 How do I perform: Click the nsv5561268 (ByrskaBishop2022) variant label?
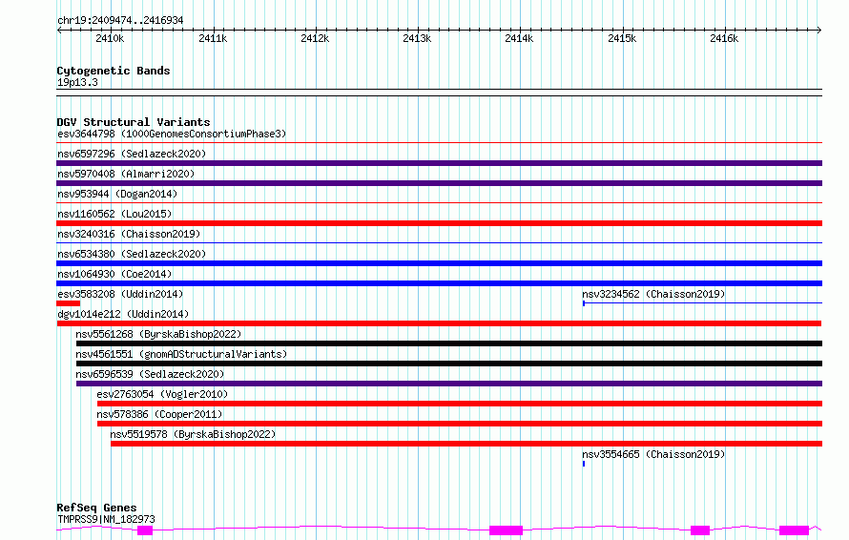click(158, 334)
